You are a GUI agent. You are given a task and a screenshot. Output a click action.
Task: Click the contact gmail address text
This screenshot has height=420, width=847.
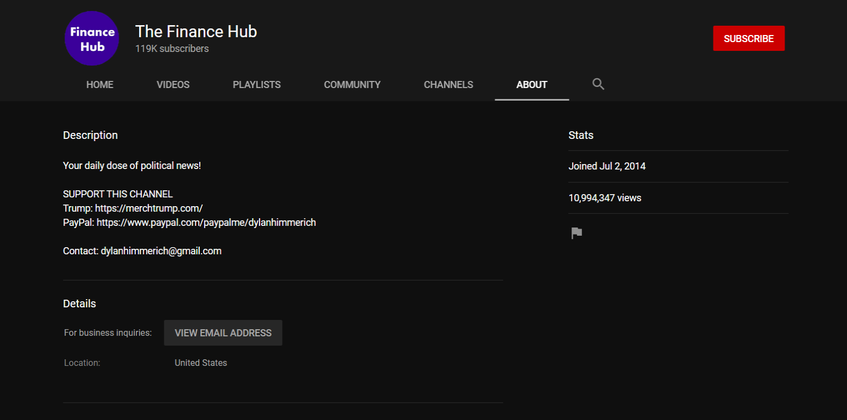[x=161, y=251]
